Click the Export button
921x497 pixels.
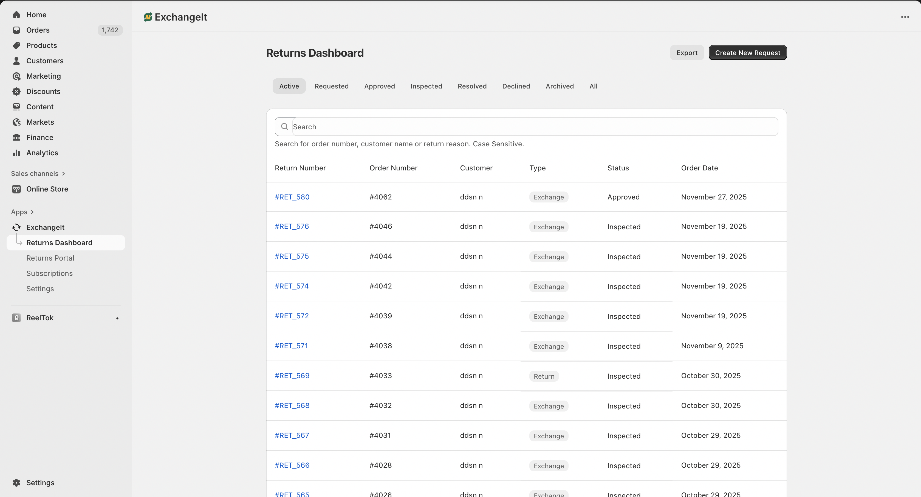(x=686, y=53)
